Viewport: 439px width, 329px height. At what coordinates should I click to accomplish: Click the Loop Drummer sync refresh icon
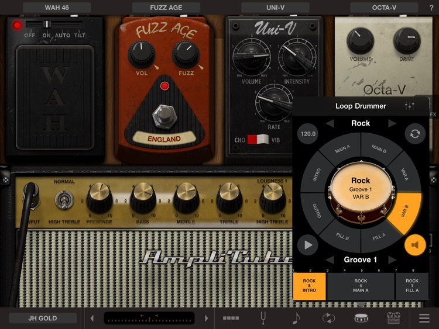(415, 134)
